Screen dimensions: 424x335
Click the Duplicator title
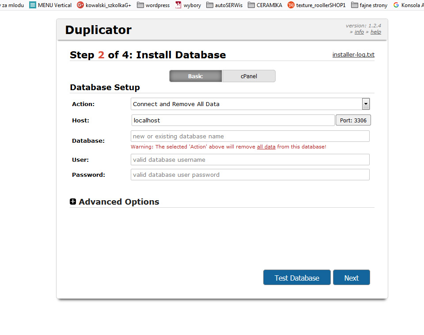click(x=98, y=30)
